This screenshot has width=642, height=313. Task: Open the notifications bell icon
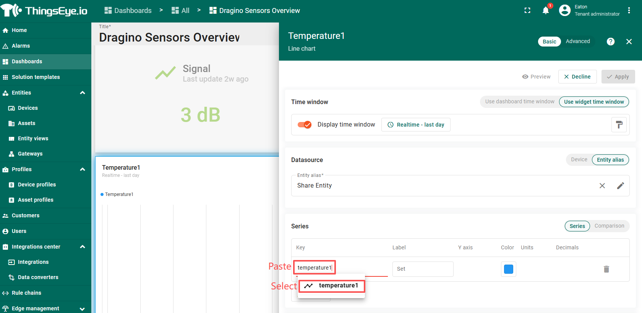(546, 10)
